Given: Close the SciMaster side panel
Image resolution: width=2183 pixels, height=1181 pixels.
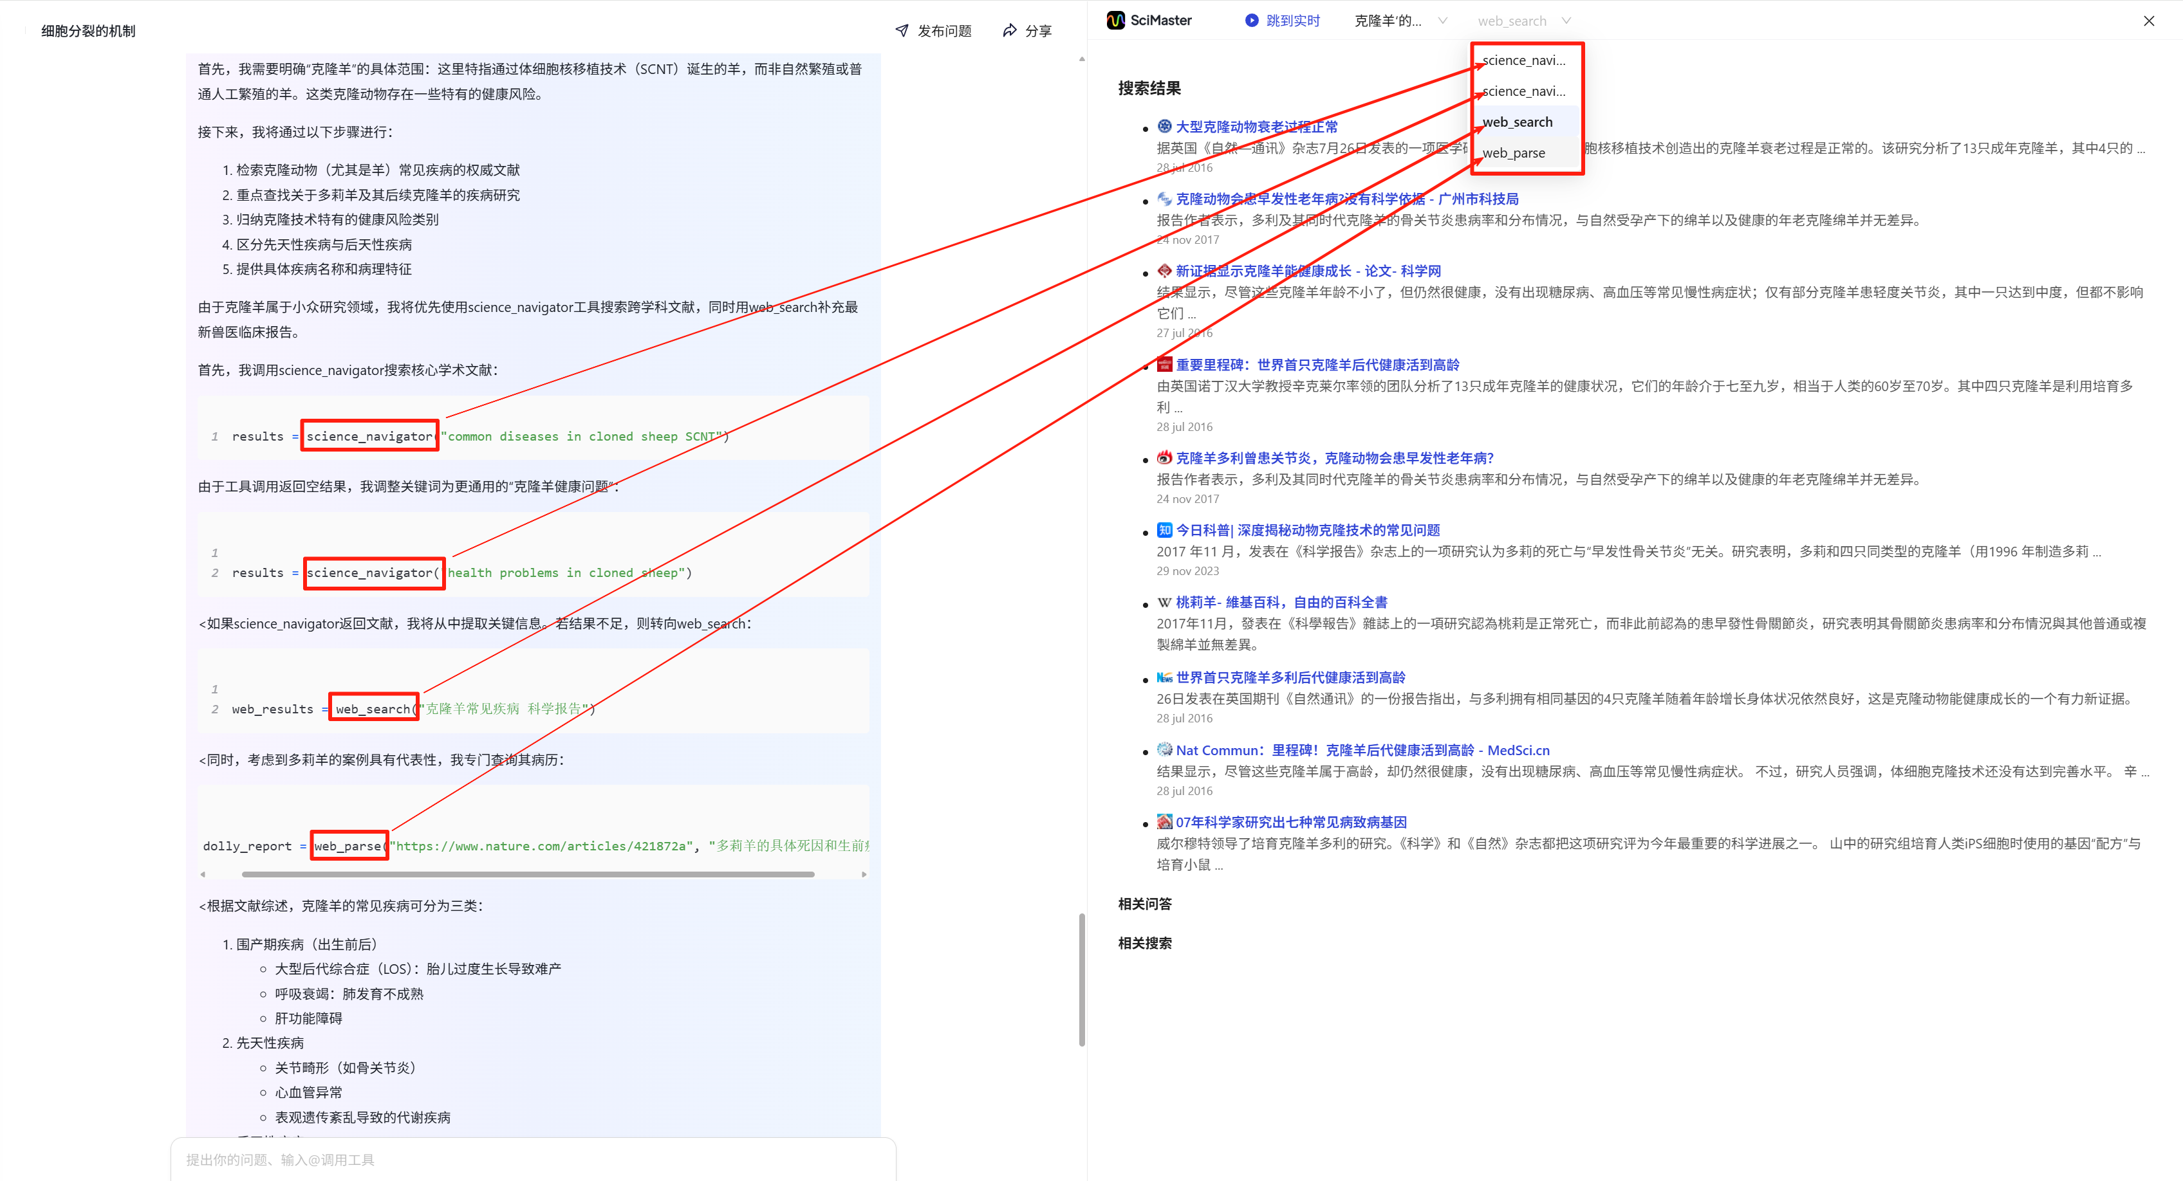Looking at the screenshot, I should point(2148,21).
